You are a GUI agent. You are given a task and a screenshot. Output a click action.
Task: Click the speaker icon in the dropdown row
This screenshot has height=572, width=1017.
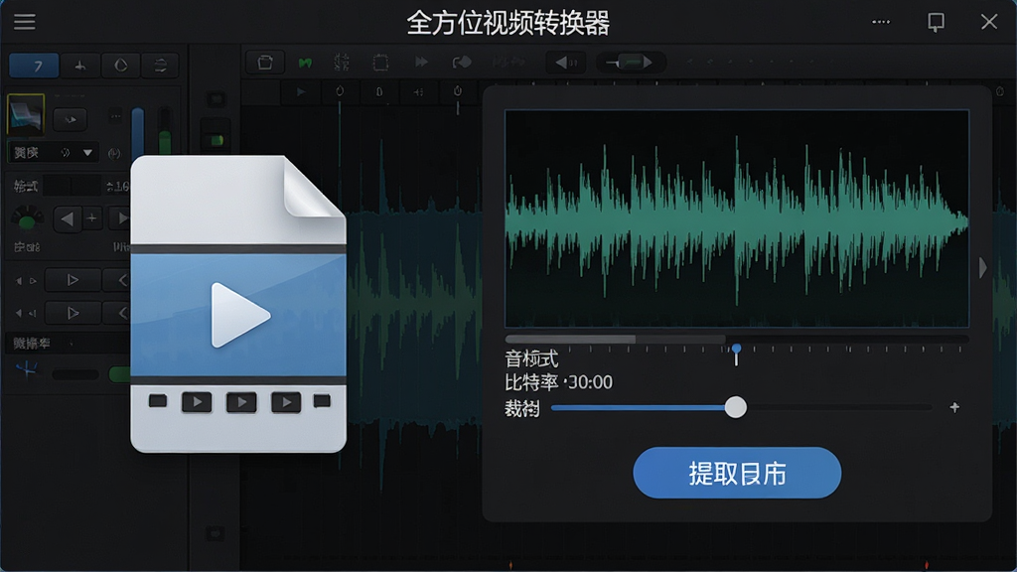(x=66, y=153)
